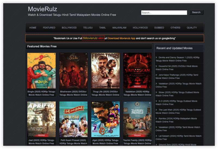
Task: Select the DUBBED menu item
Action: 159,28
